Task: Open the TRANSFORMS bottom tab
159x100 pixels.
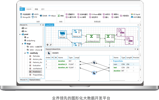Action: 35,80
